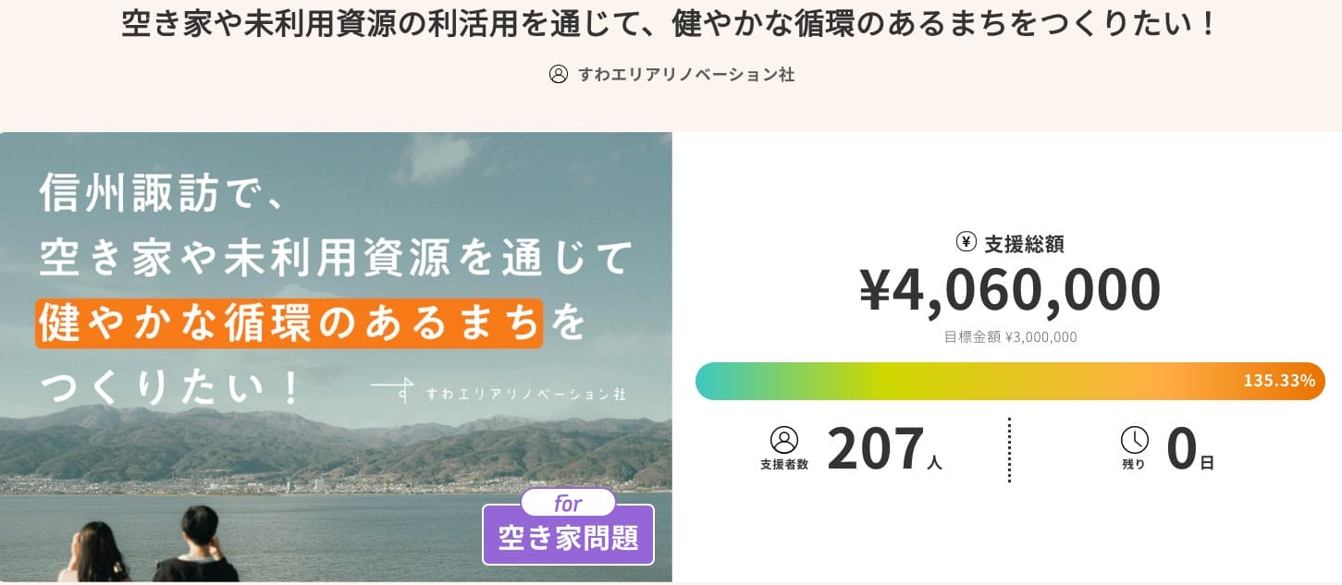Click the orange highlighted 健やかな循環のあるまち text

289,323
